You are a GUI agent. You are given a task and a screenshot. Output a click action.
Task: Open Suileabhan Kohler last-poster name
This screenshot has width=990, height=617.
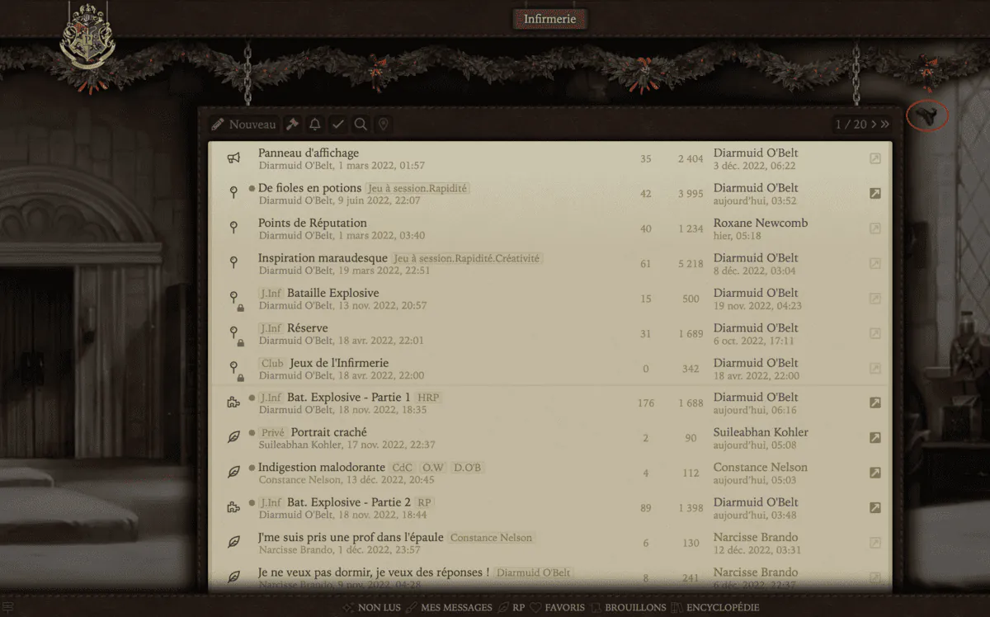761,432
